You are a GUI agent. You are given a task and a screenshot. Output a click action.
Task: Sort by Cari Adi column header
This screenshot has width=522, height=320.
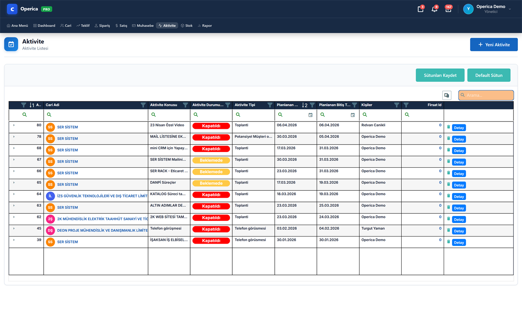point(53,105)
